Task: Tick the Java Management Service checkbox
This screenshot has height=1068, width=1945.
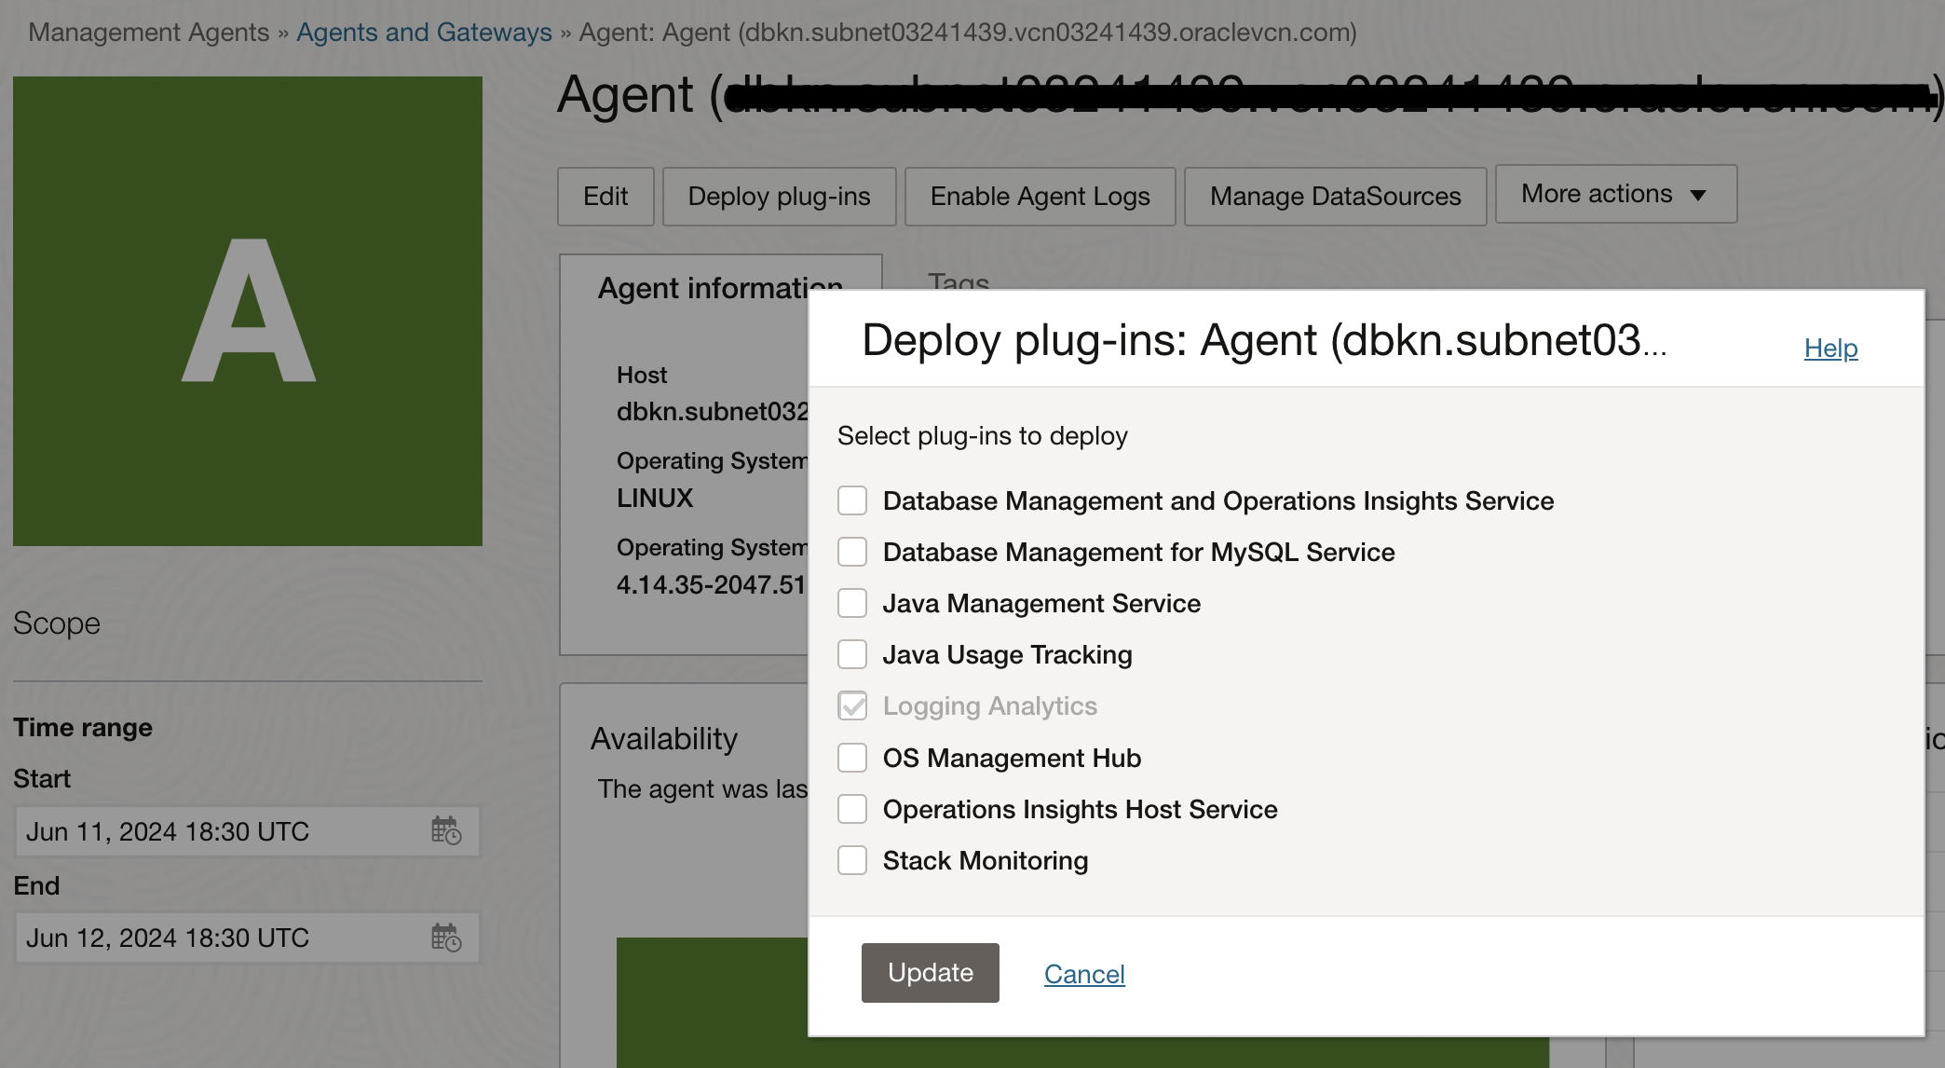Action: 852,603
